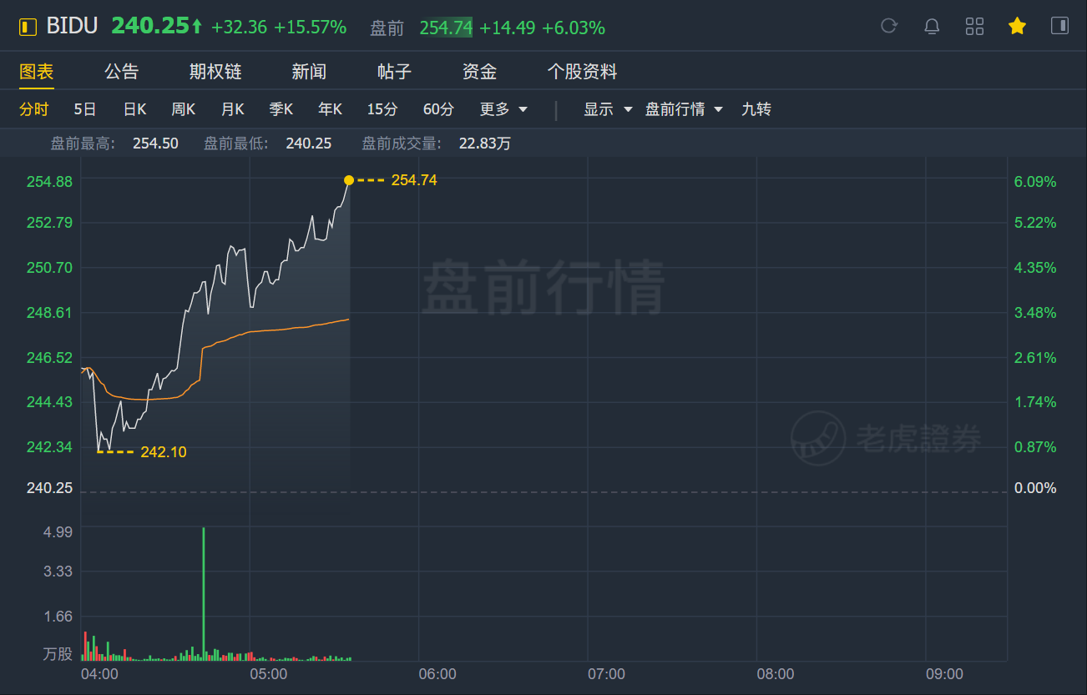Click the BIDU ticker symbol

click(x=72, y=26)
